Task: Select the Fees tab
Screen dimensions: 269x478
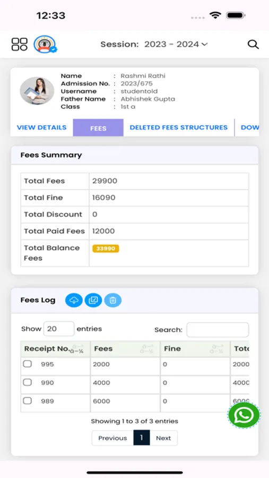Action: click(98, 127)
